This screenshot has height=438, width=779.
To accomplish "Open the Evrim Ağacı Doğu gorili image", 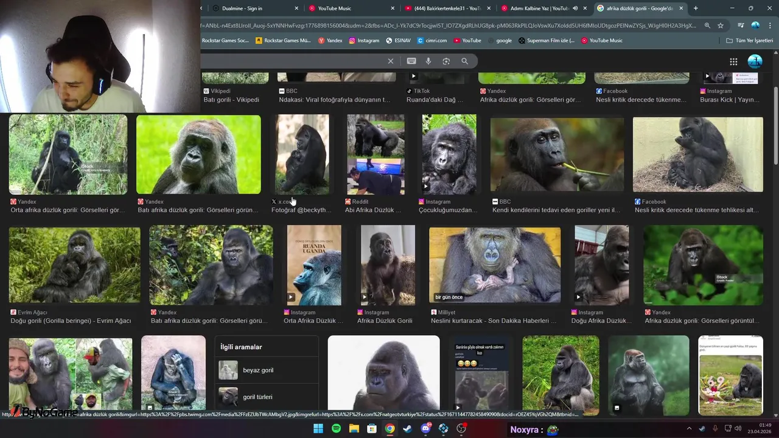I will click(74, 265).
